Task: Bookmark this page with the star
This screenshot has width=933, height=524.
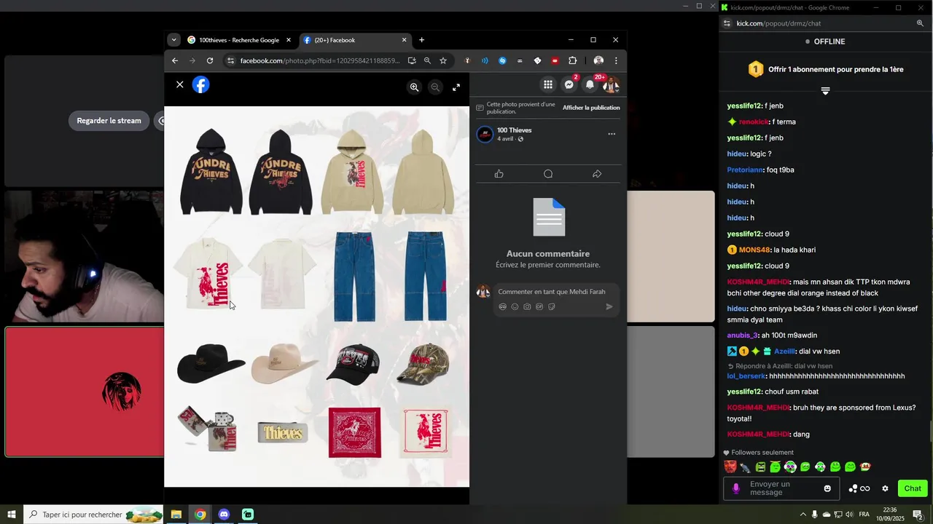Action: [442, 61]
